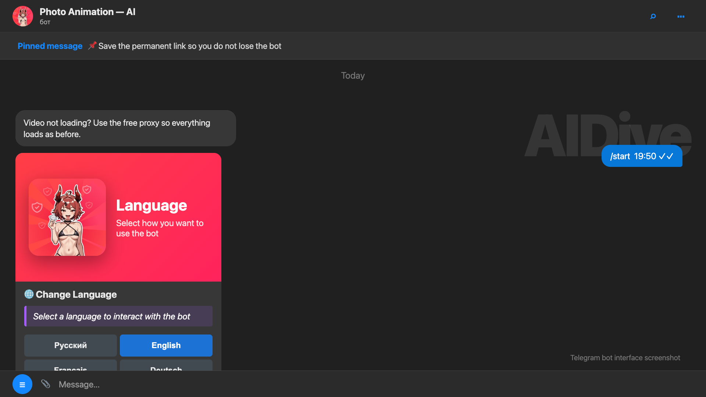This screenshot has height=397, width=706.
Task: Click the globe icon beside Change Language
Action: pos(29,294)
